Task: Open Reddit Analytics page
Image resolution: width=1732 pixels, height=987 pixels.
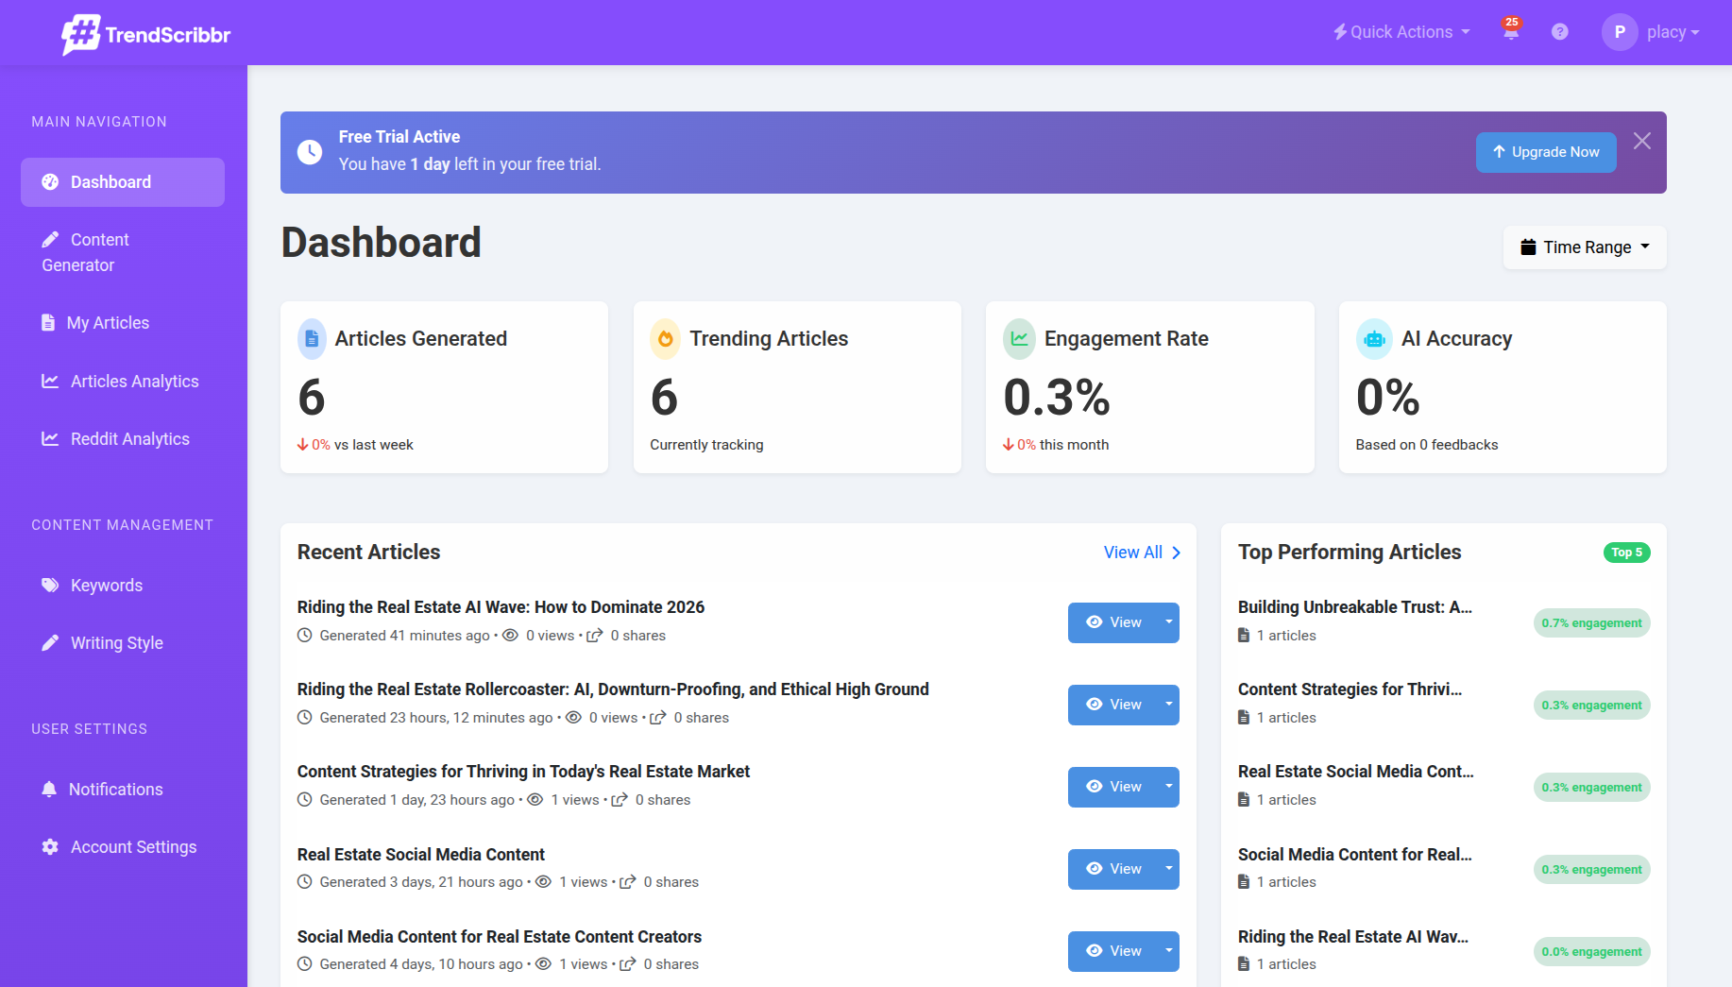Action: pos(123,439)
